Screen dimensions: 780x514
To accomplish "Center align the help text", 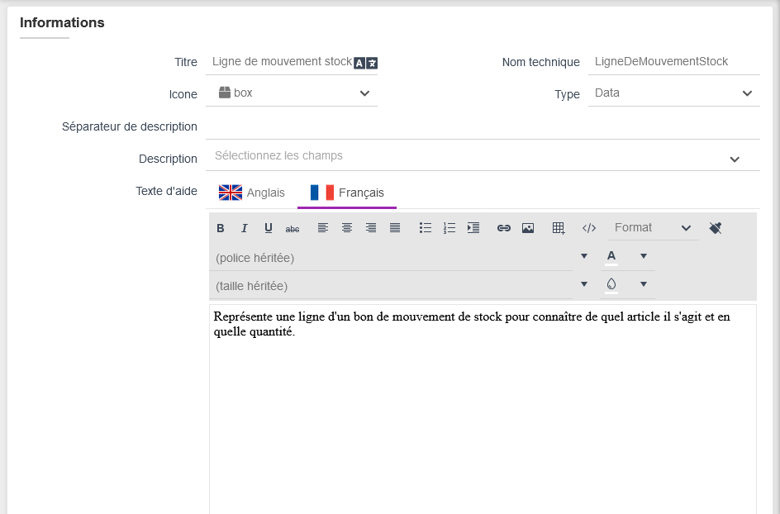I will (347, 228).
